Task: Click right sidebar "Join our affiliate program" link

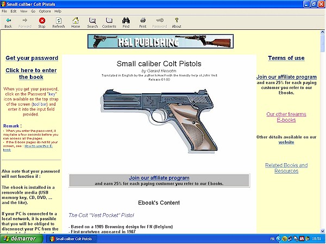Action: pyautogui.click(x=286, y=77)
